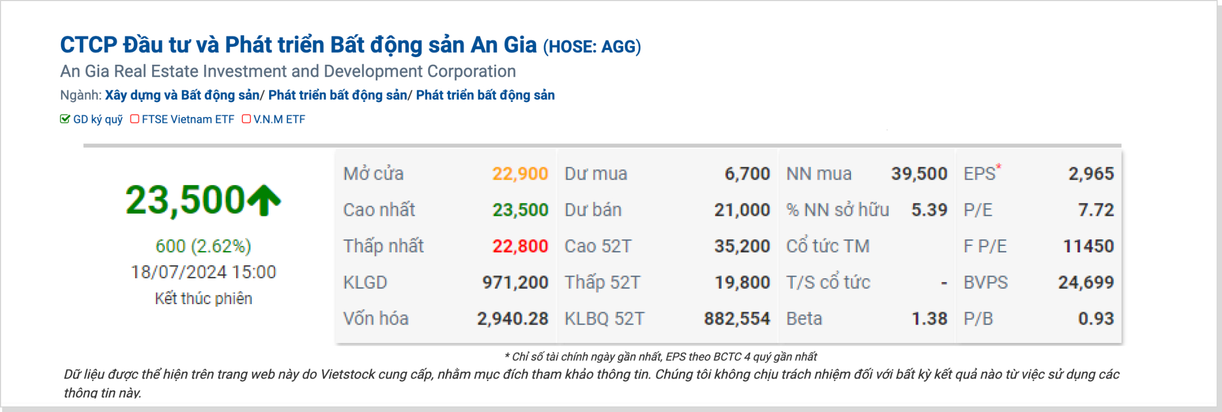Viewport: 1222px width, 412px height.
Task: Click the red asterisk next to EPS
Action: [999, 167]
